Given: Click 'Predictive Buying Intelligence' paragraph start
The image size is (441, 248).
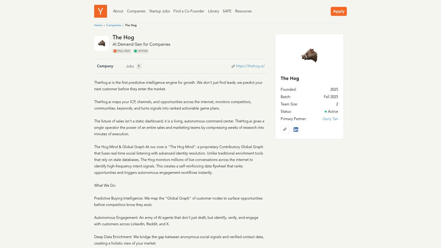Looking at the screenshot, I should tap(118, 198).
